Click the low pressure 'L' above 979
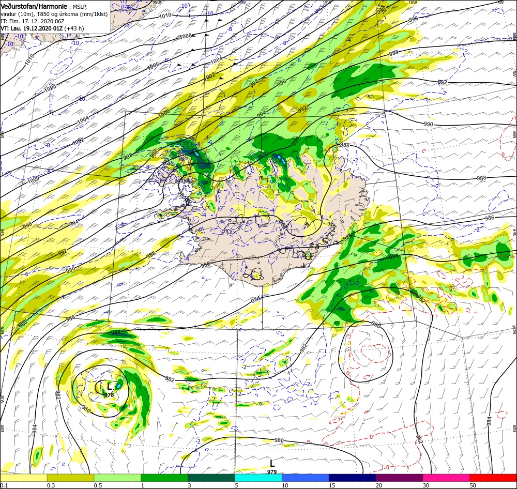Image resolution: width=517 pixels, height=489 pixels. (x=272, y=463)
